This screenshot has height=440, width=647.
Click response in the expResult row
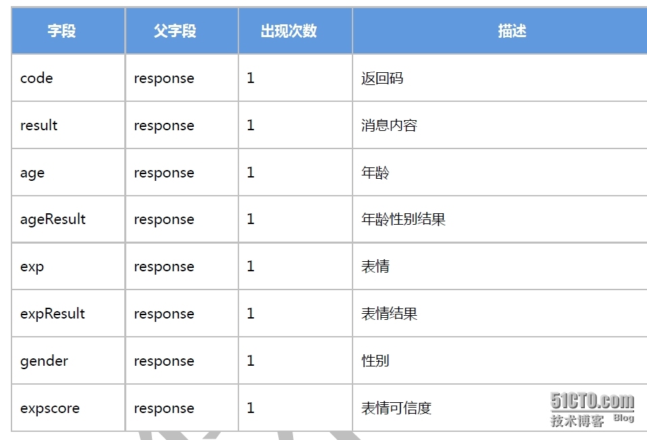point(164,314)
